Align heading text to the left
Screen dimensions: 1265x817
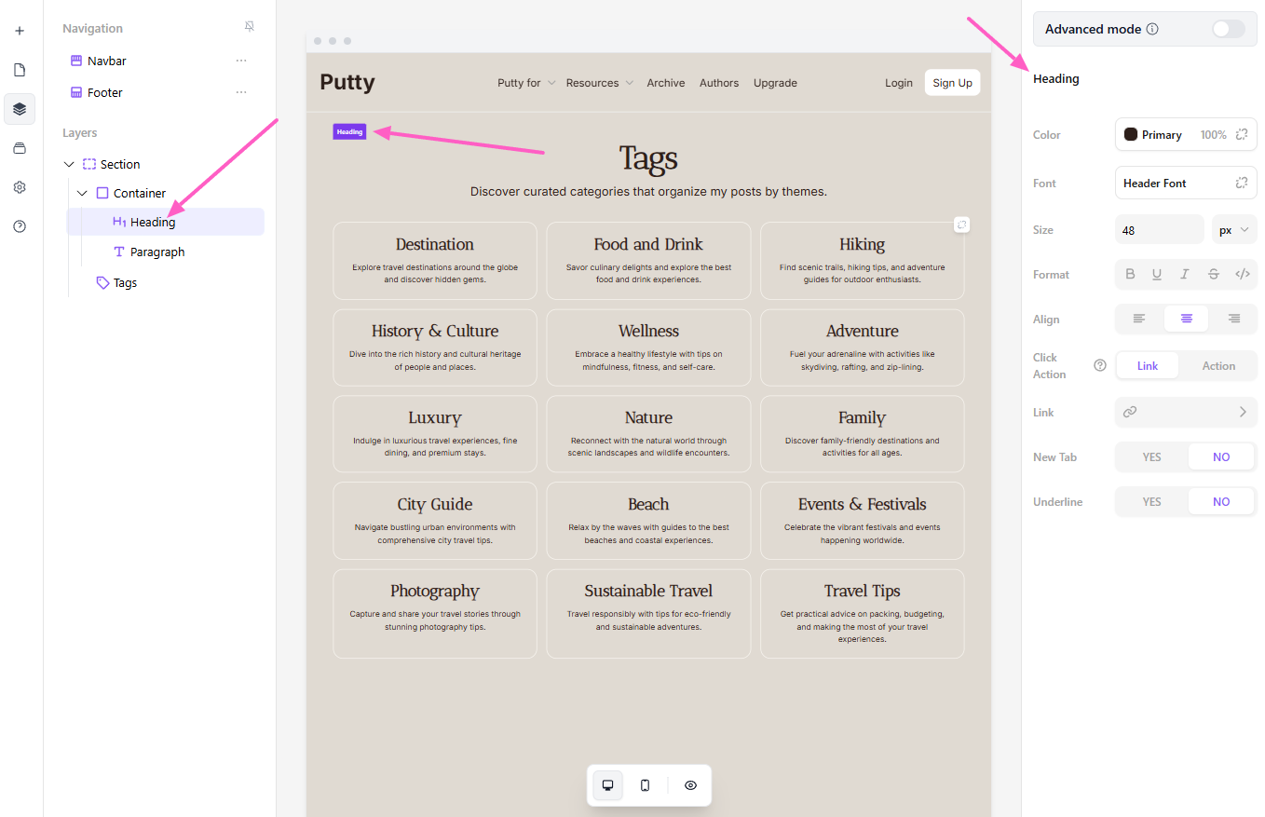pos(1139,319)
